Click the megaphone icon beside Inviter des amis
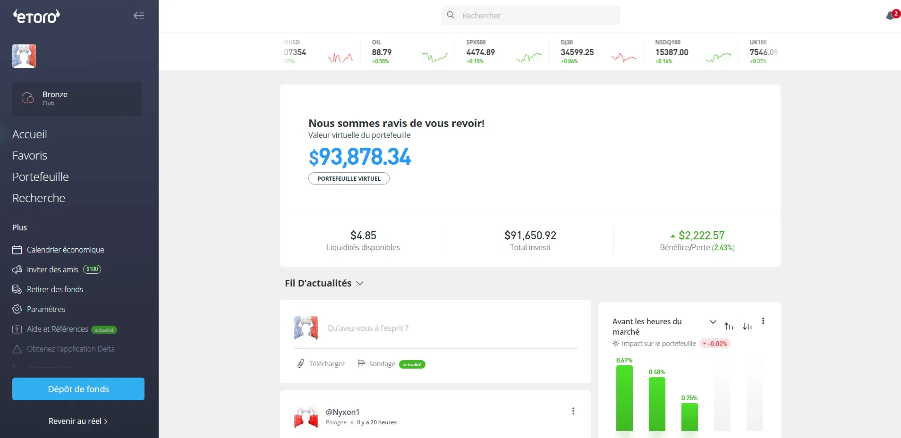This screenshot has width=901, height=438. [x=17, y=270]
